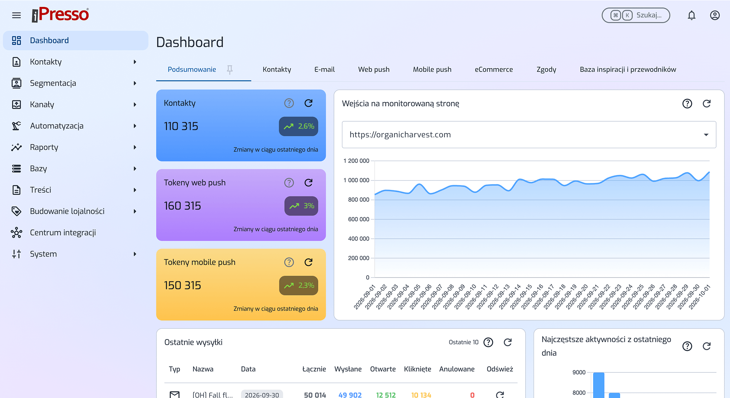Viewport: 730px width, 398px height.
Task: Click the 2026-09-30 date cell
Action: (262, 394)
